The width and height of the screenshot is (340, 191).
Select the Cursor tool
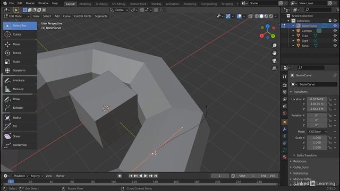(20, 34)
